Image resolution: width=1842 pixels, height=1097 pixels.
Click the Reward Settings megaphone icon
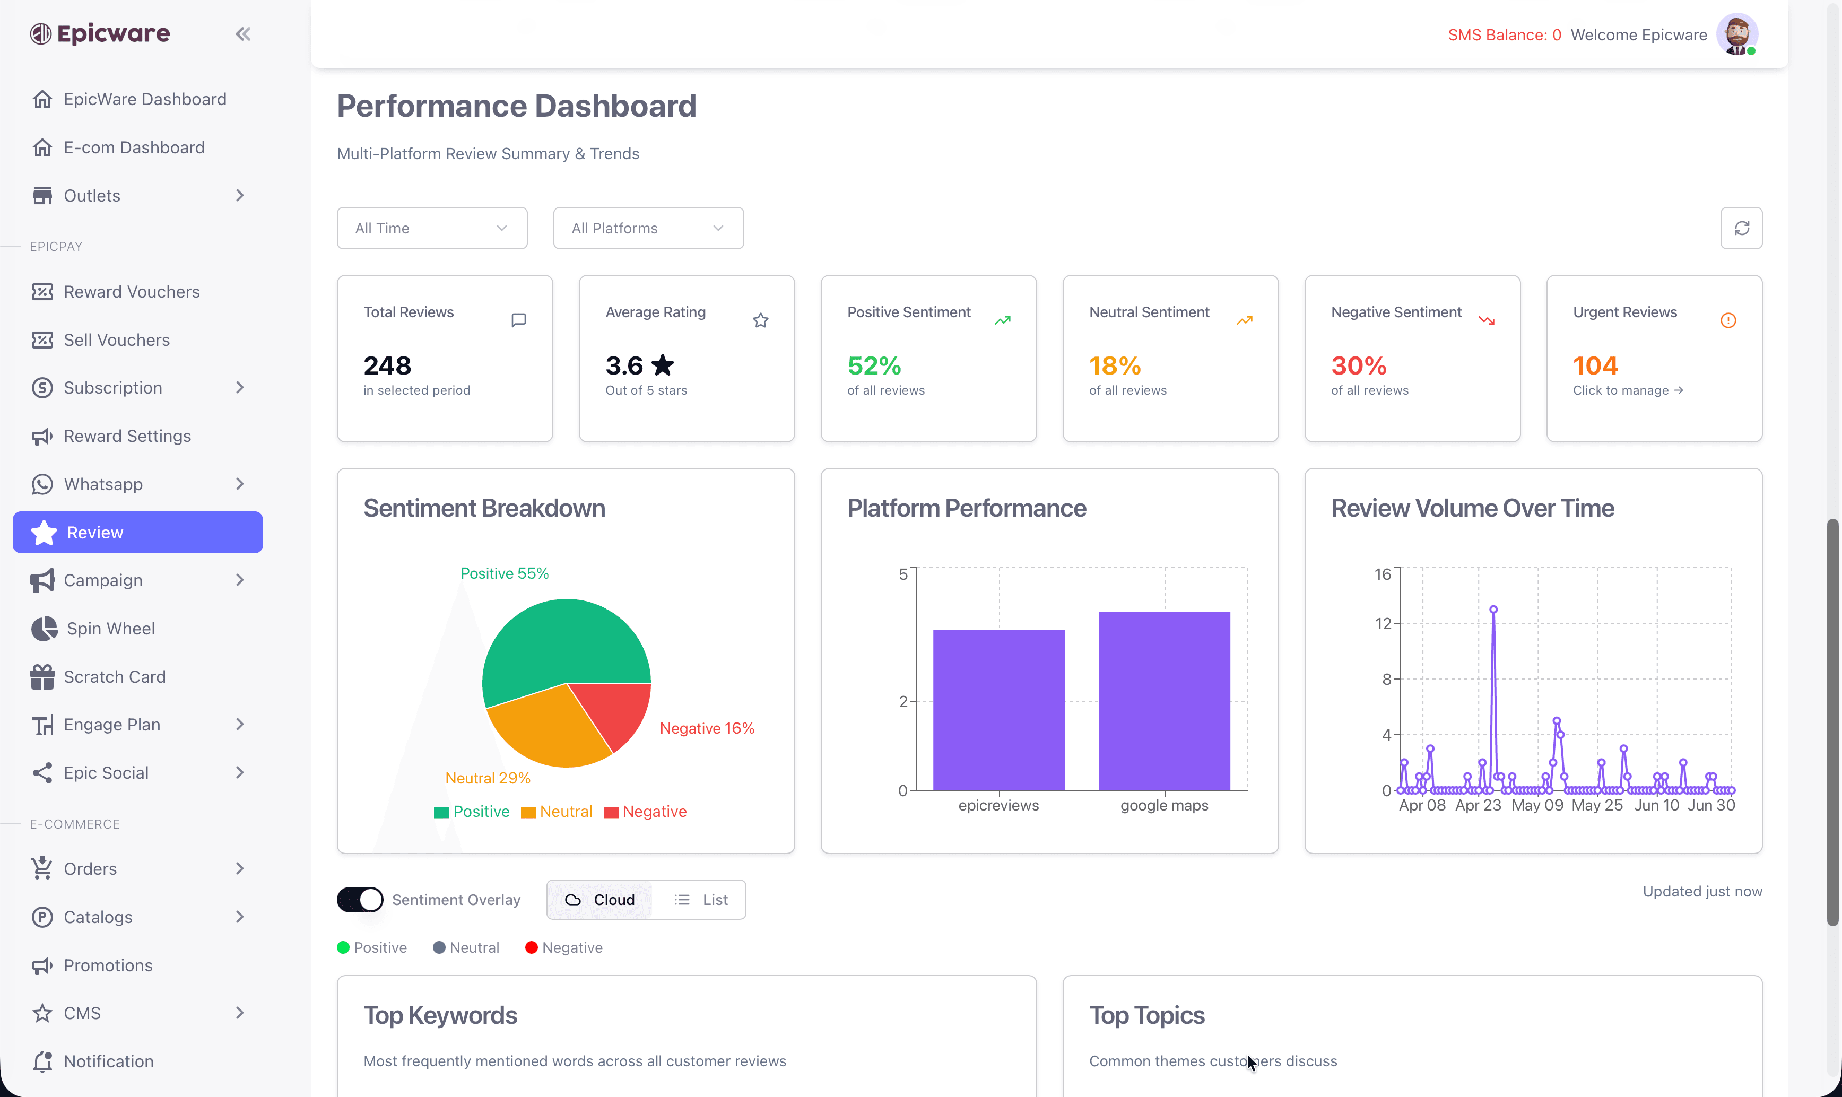coord(42,436)
